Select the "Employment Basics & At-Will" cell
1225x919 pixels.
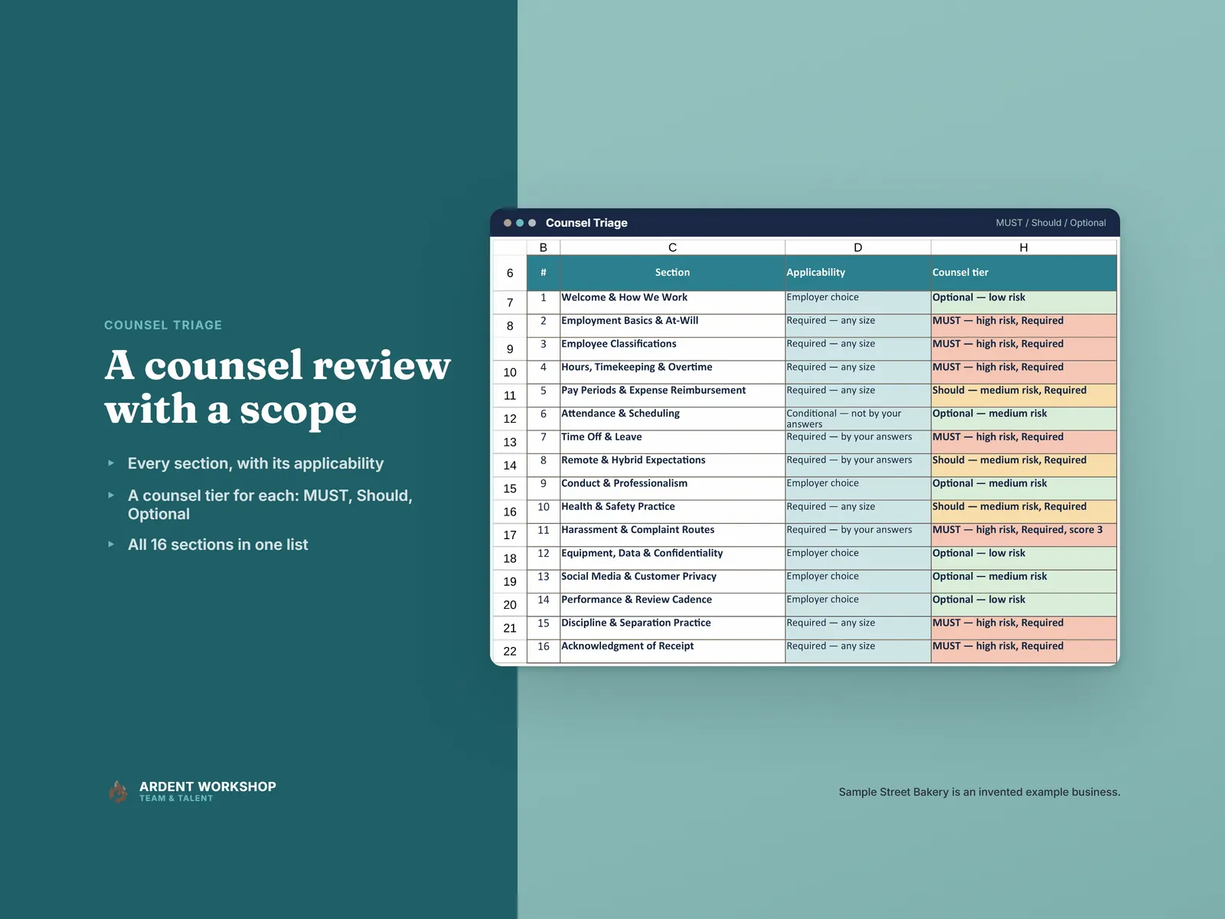(672, 325)
